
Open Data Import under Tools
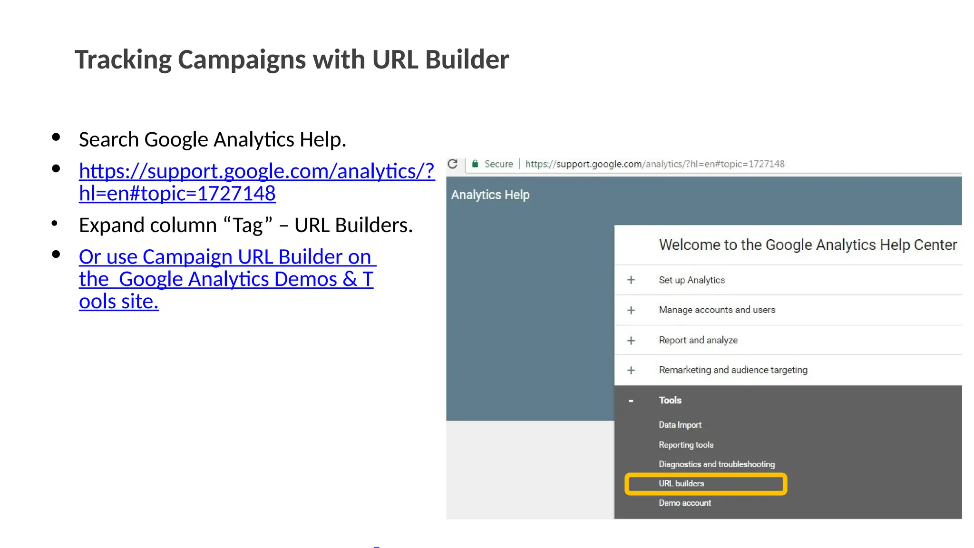coord(680,425)
